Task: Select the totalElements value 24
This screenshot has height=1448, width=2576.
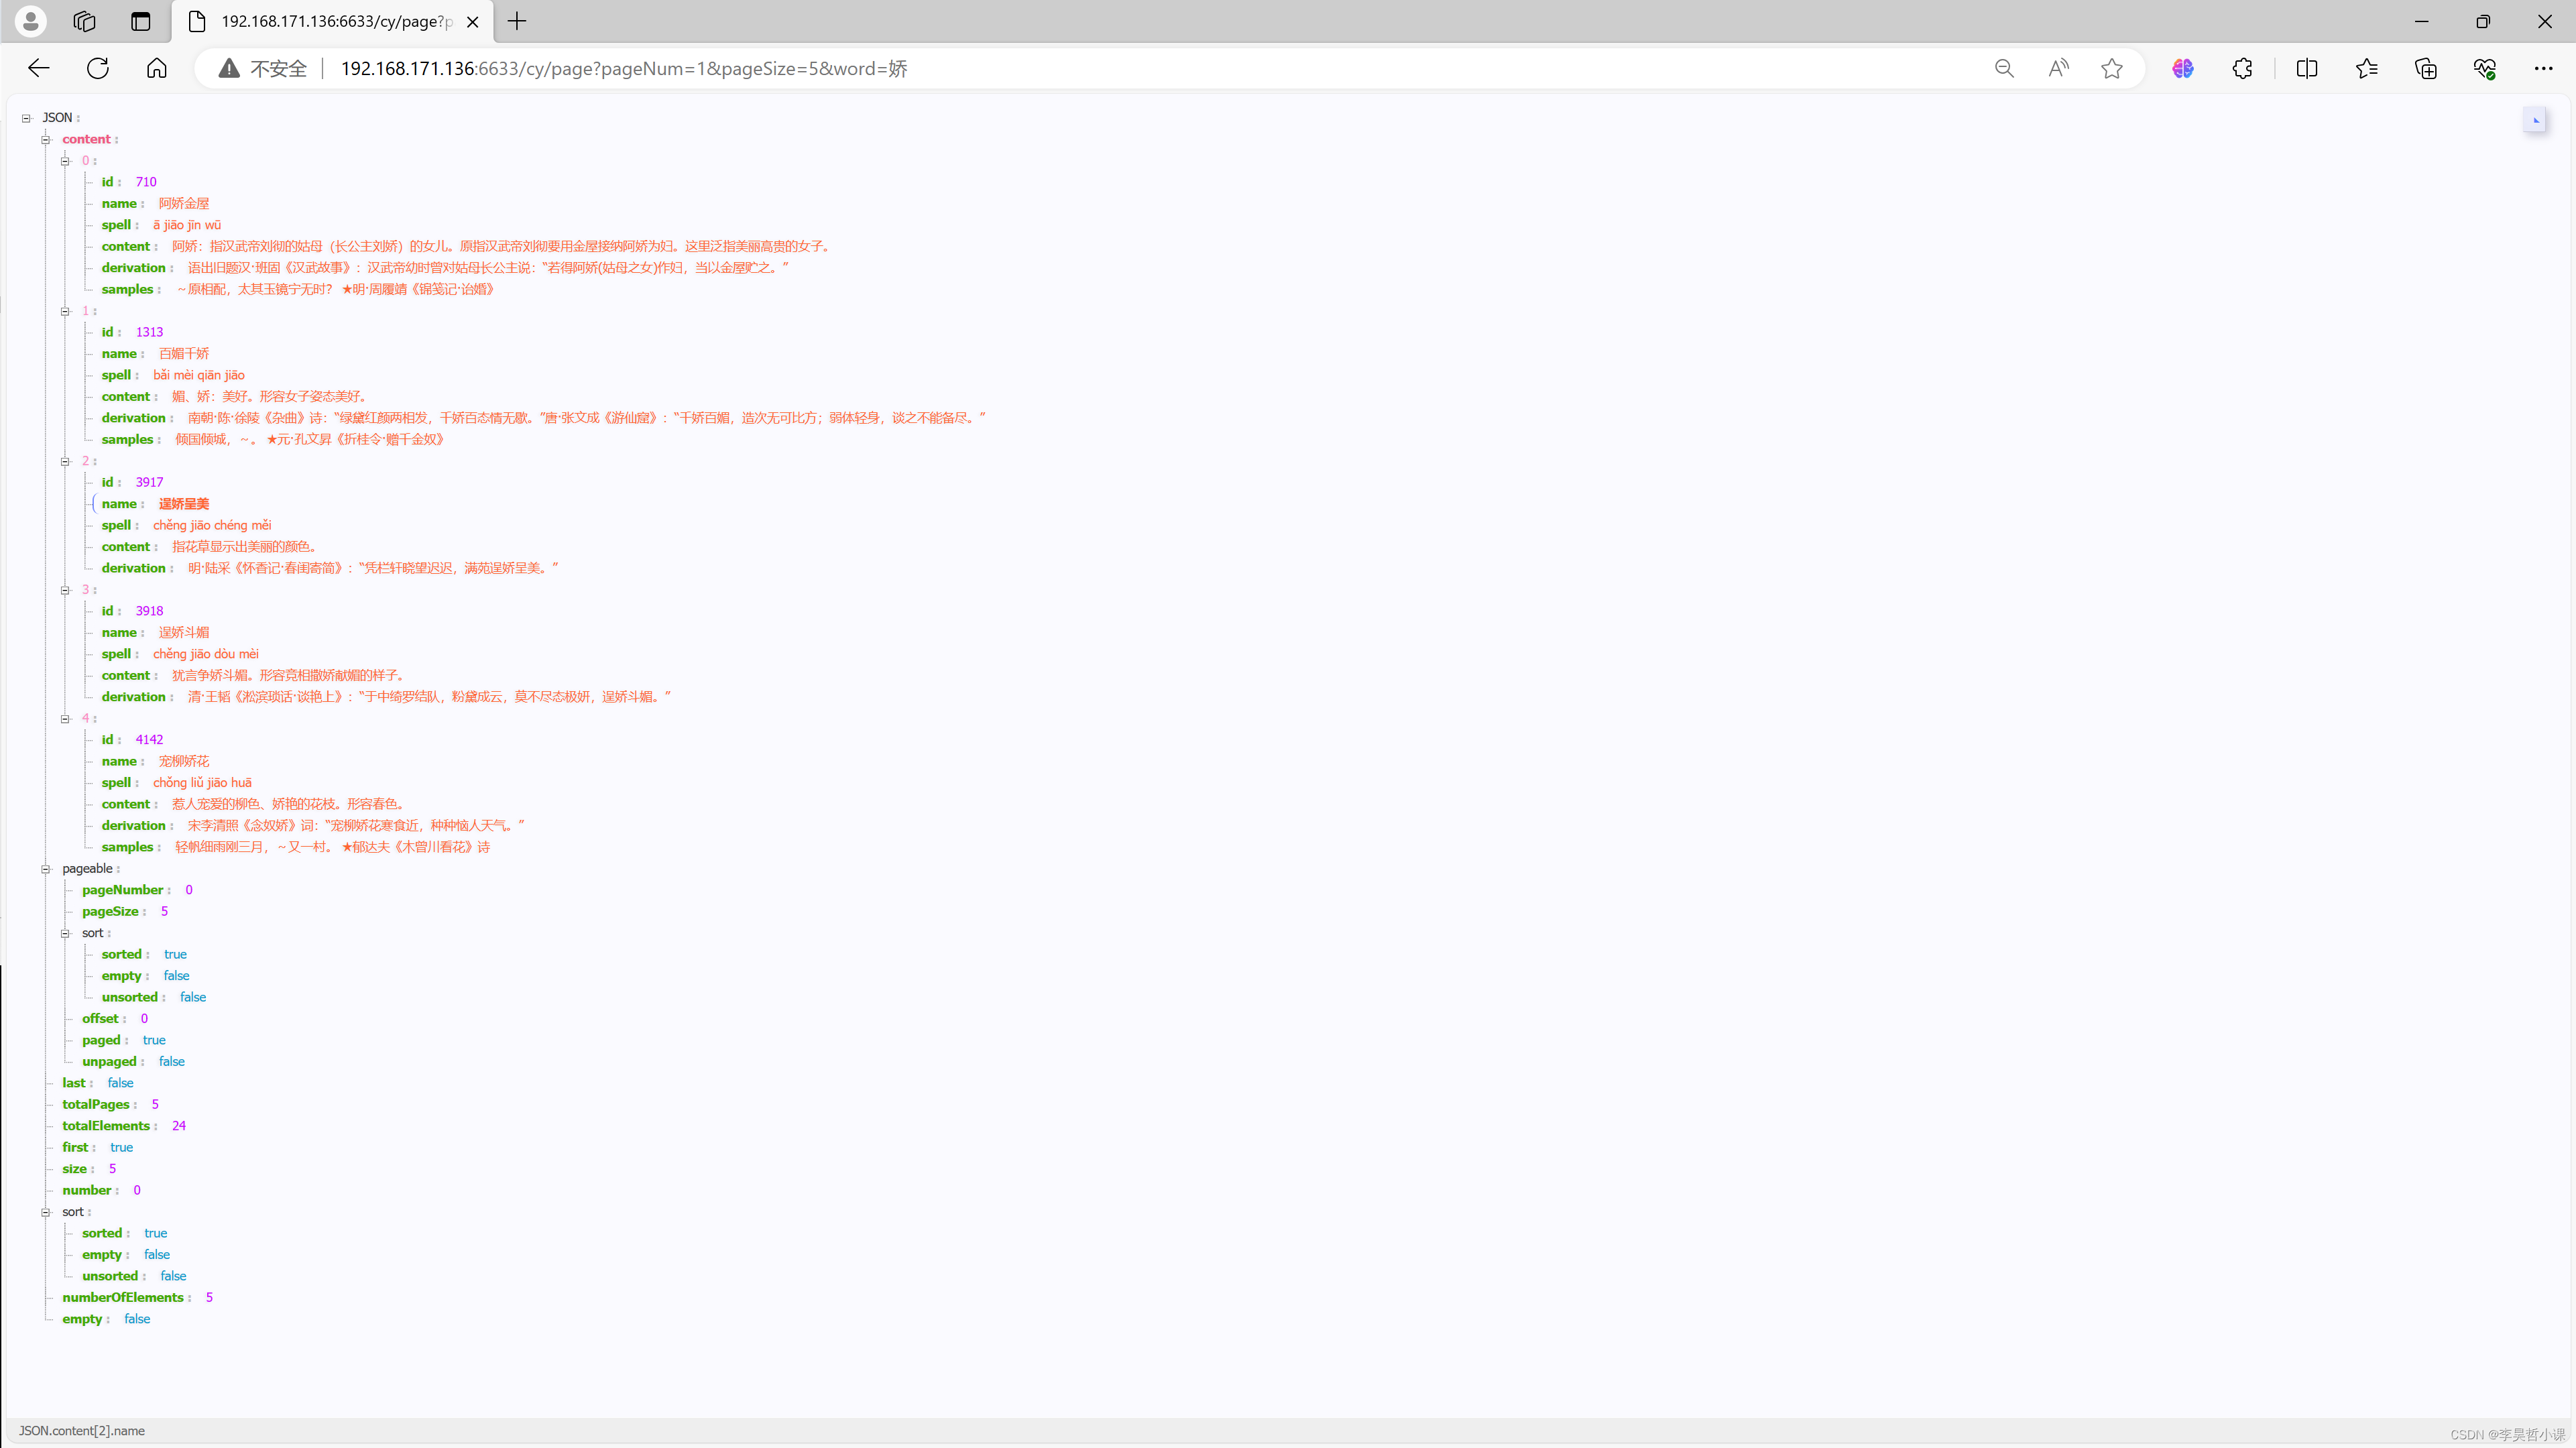Action: (x=179, y=1126)
